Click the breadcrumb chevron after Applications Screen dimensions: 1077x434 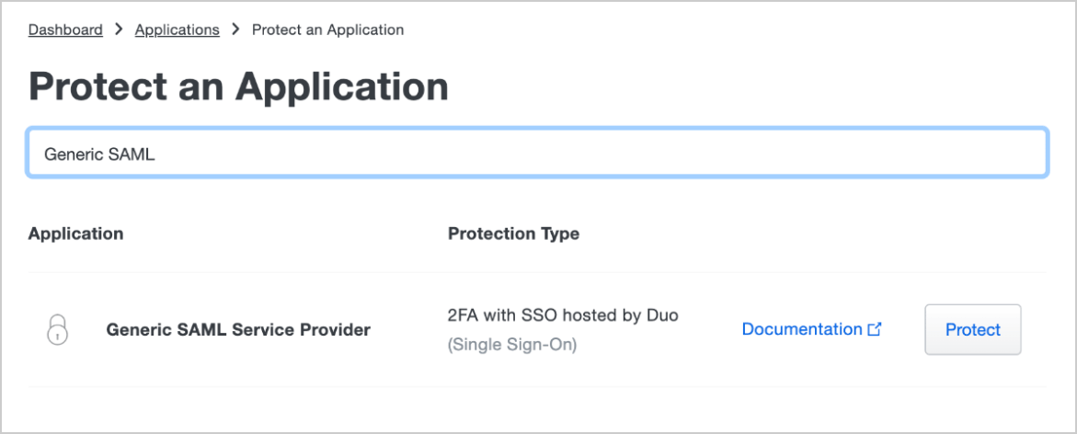pos(235,29)
